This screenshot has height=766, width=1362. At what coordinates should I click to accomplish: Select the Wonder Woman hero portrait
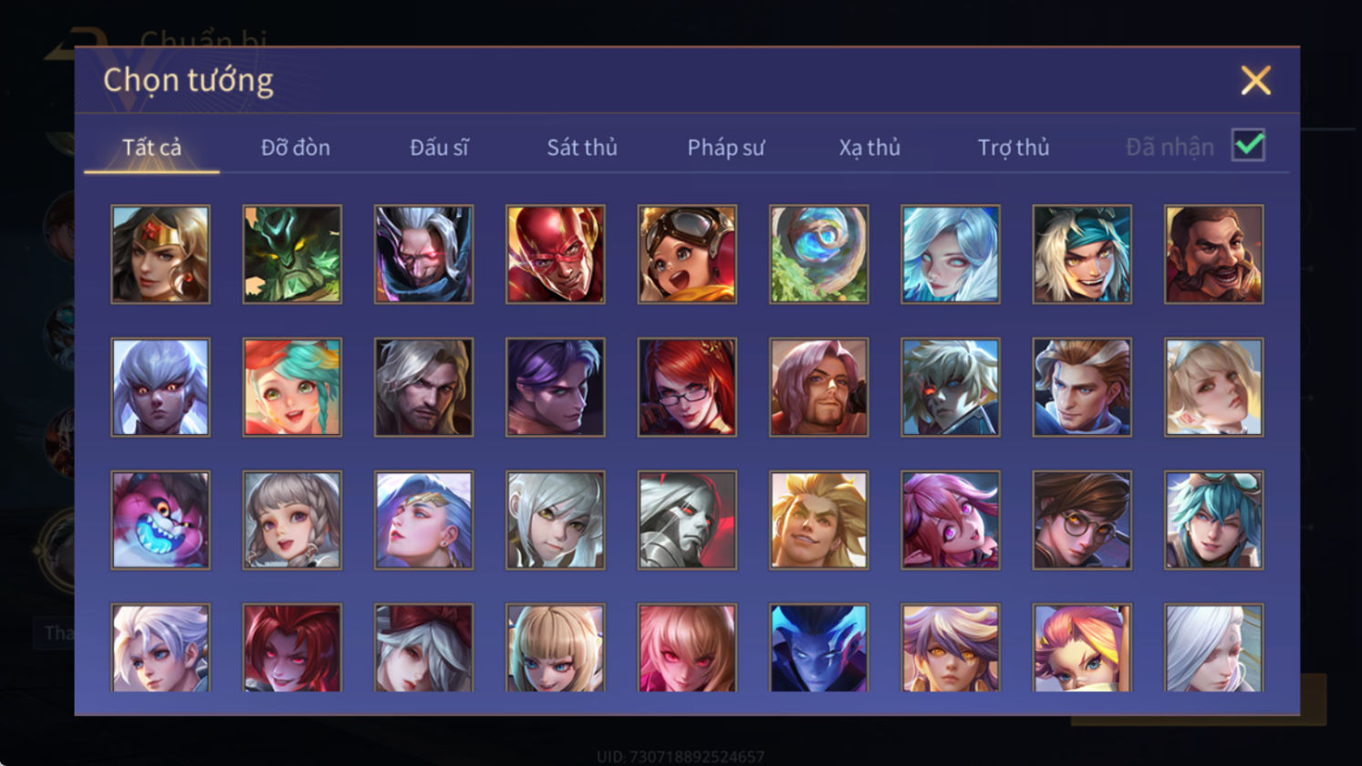point(161,254)
